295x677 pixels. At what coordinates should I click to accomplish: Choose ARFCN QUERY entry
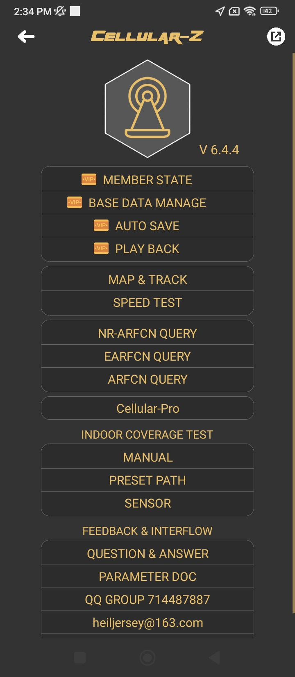click(147, 380)
